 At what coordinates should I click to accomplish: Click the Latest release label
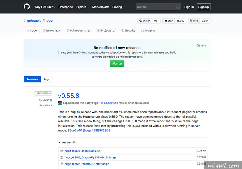click(x=43, y=93)
